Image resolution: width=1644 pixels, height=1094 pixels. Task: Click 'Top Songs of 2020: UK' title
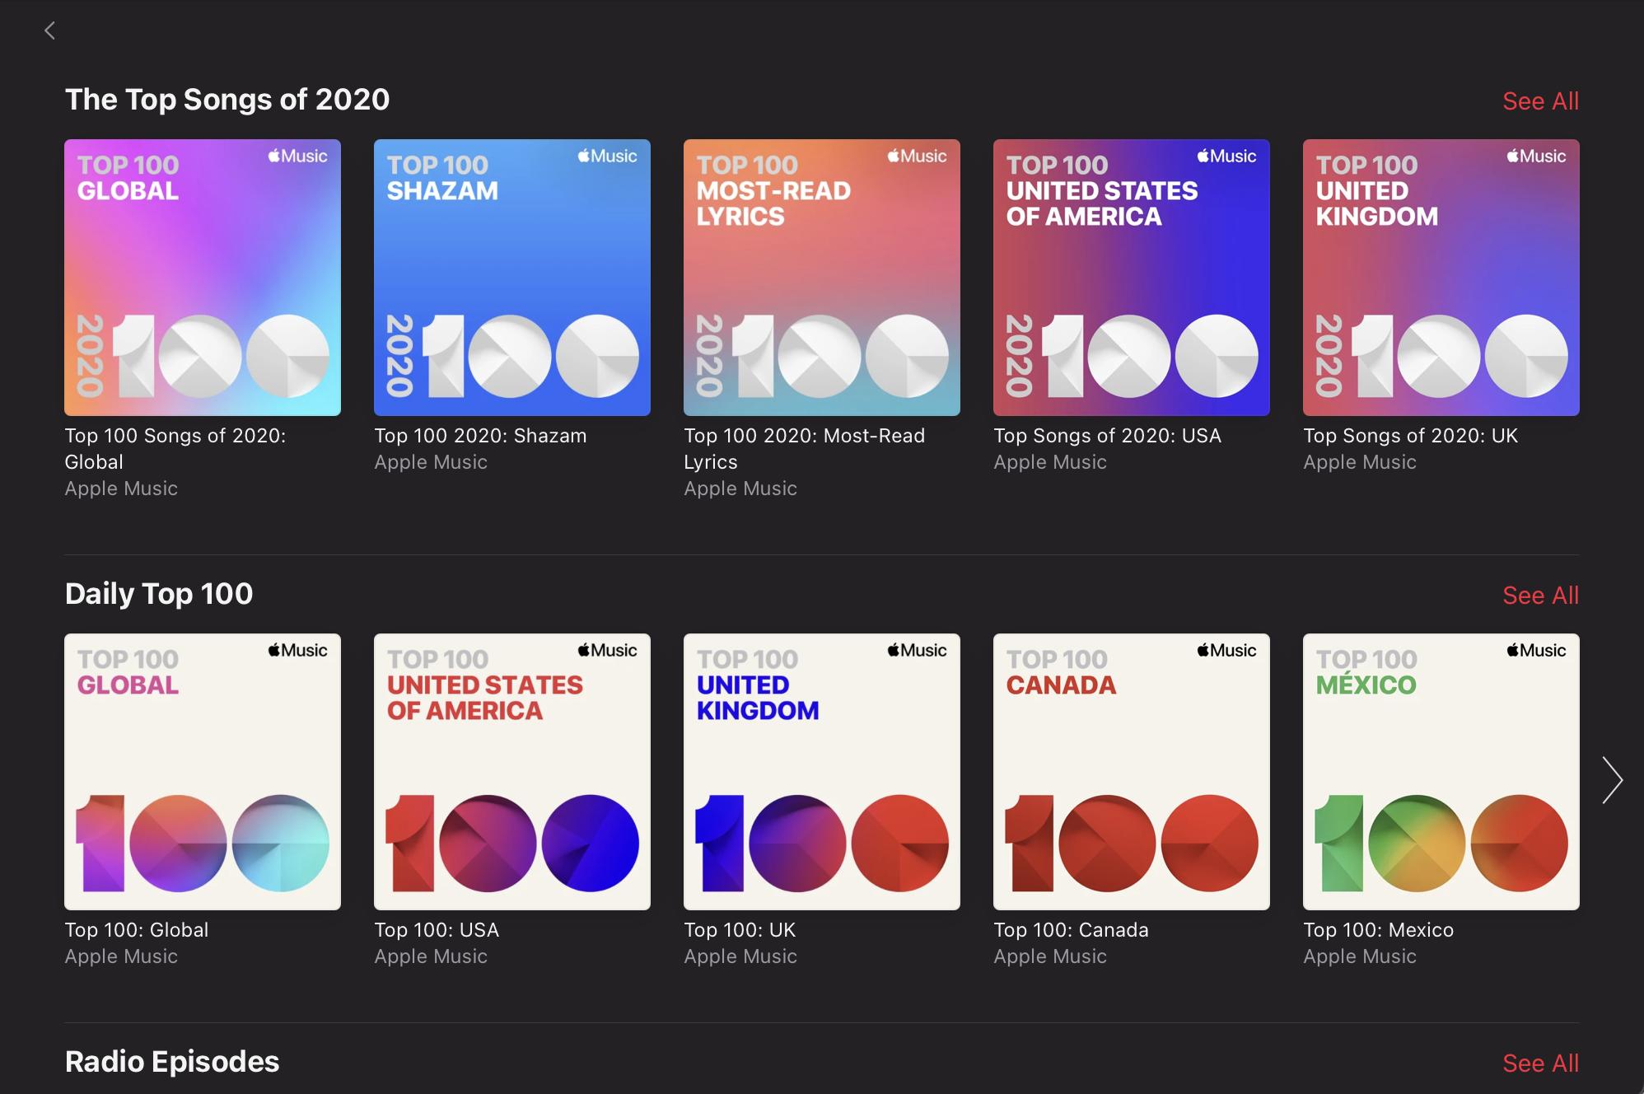click(1410, 436)
